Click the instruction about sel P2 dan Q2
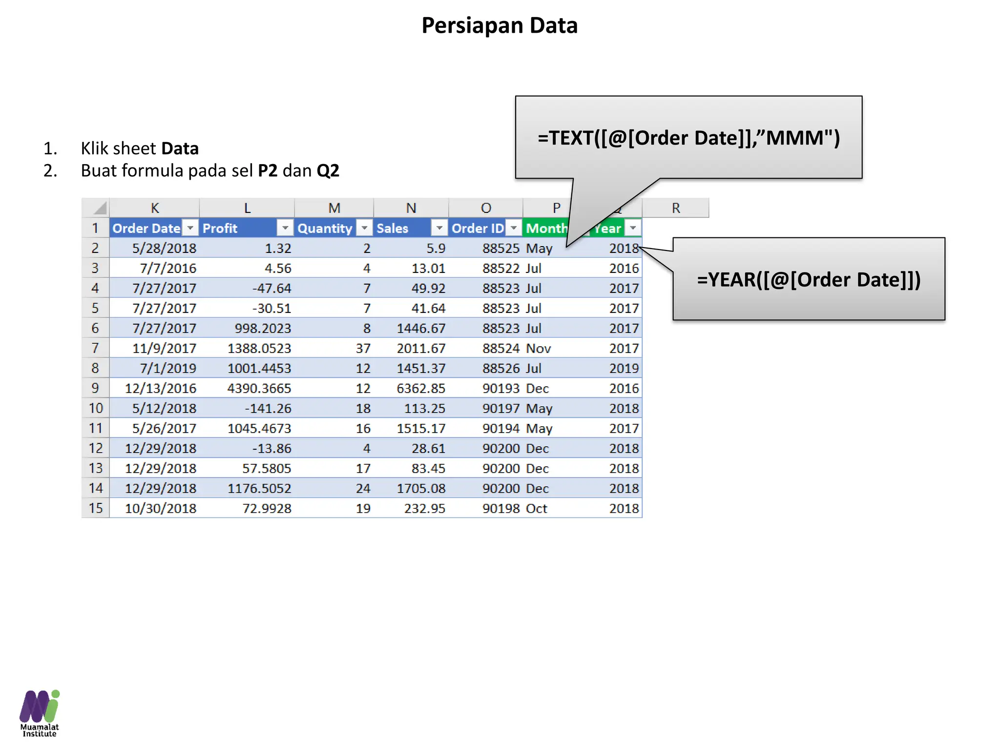Image resolution: width=1000 pixels, height=750 pixels. (x=210, y=170)
